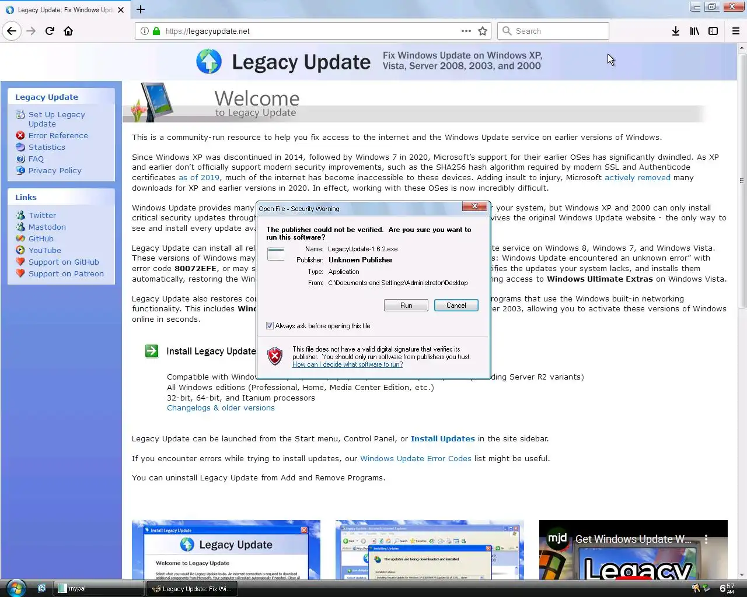This screenshot has width=747, height=597.
Task: Click the Internet Explorer quick launch icon
Action: (x=42, y=588)
